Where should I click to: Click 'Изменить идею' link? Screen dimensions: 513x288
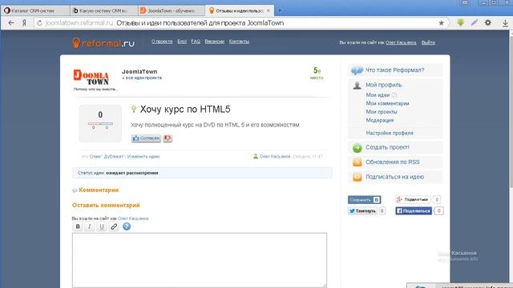[143, 157]
